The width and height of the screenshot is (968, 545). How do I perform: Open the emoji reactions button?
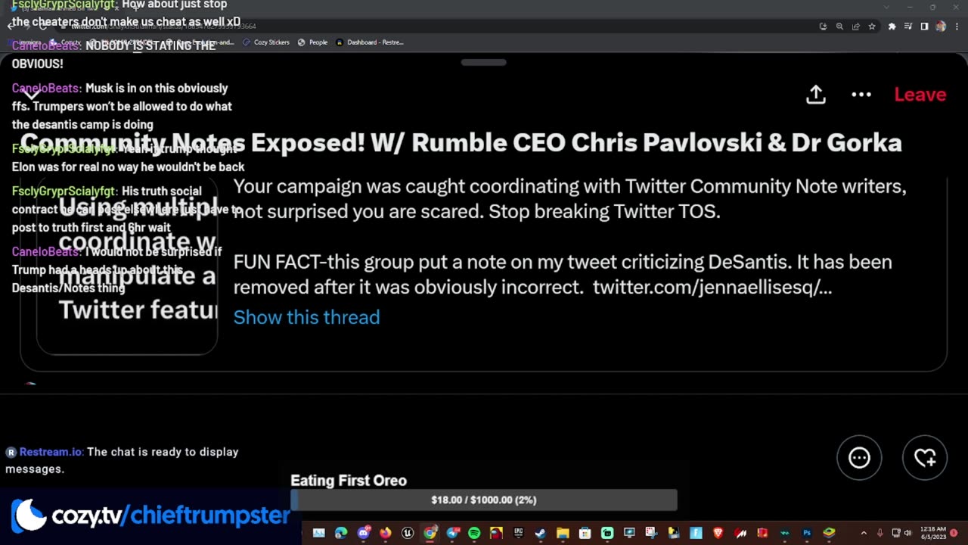click(859, 458)
